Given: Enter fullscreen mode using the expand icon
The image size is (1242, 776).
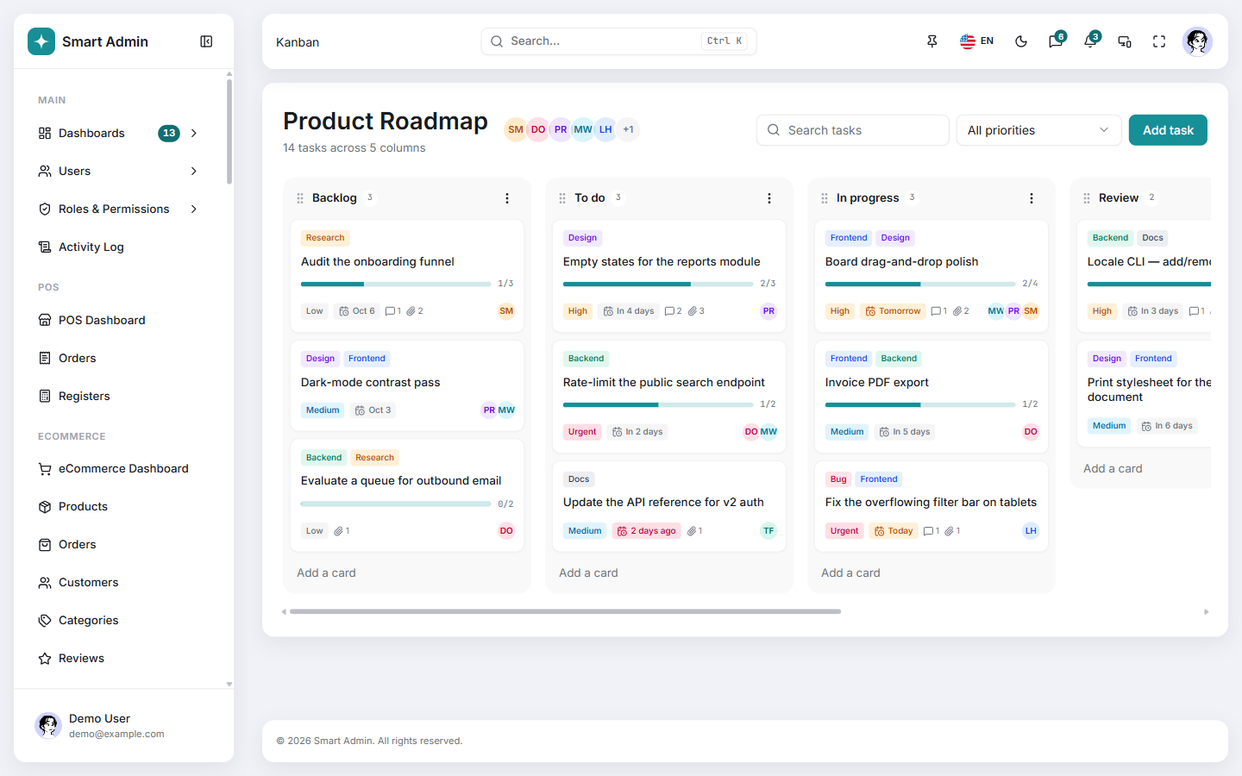Looking at the screenshot, I should click(1159, 41).
